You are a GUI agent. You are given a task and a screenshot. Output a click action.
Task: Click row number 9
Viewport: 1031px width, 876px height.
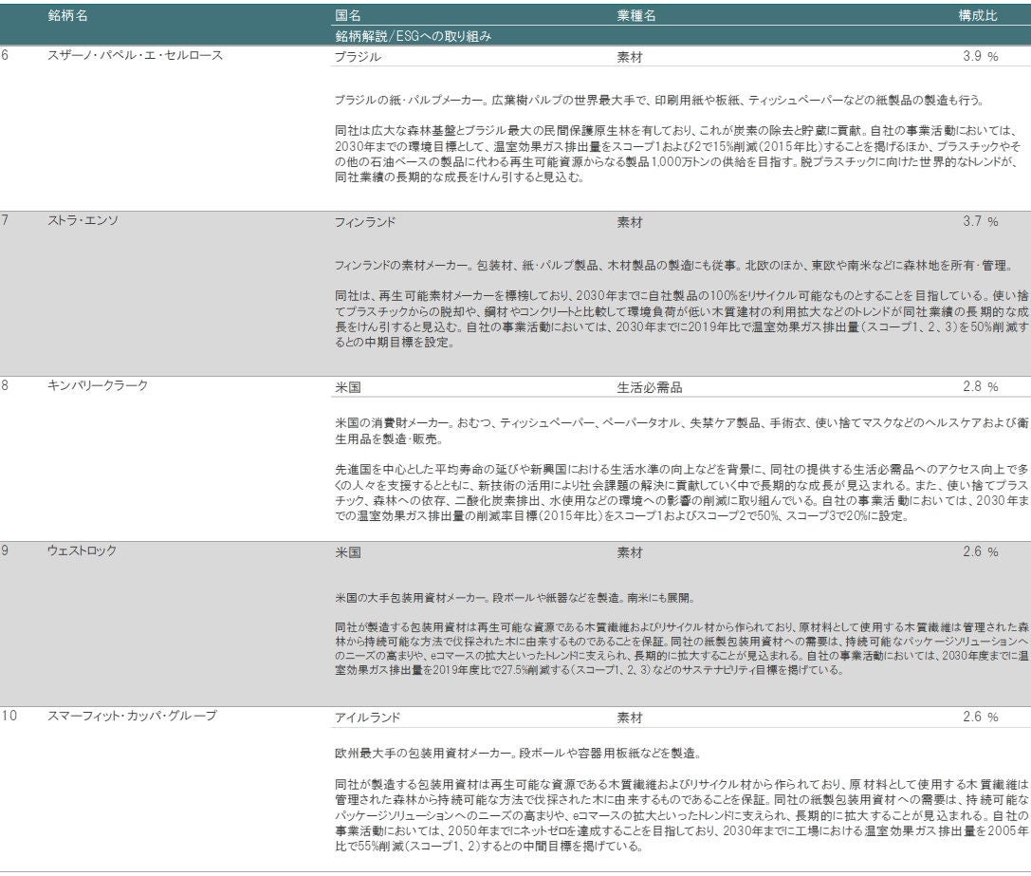click(5, 551)
